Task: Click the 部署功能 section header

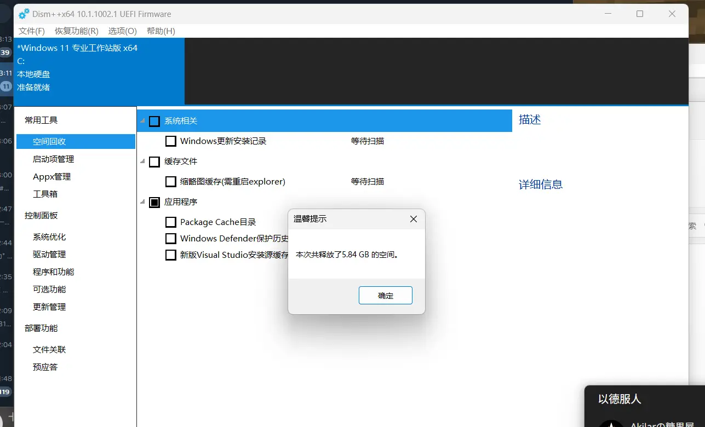Action: tap(41, 328)
